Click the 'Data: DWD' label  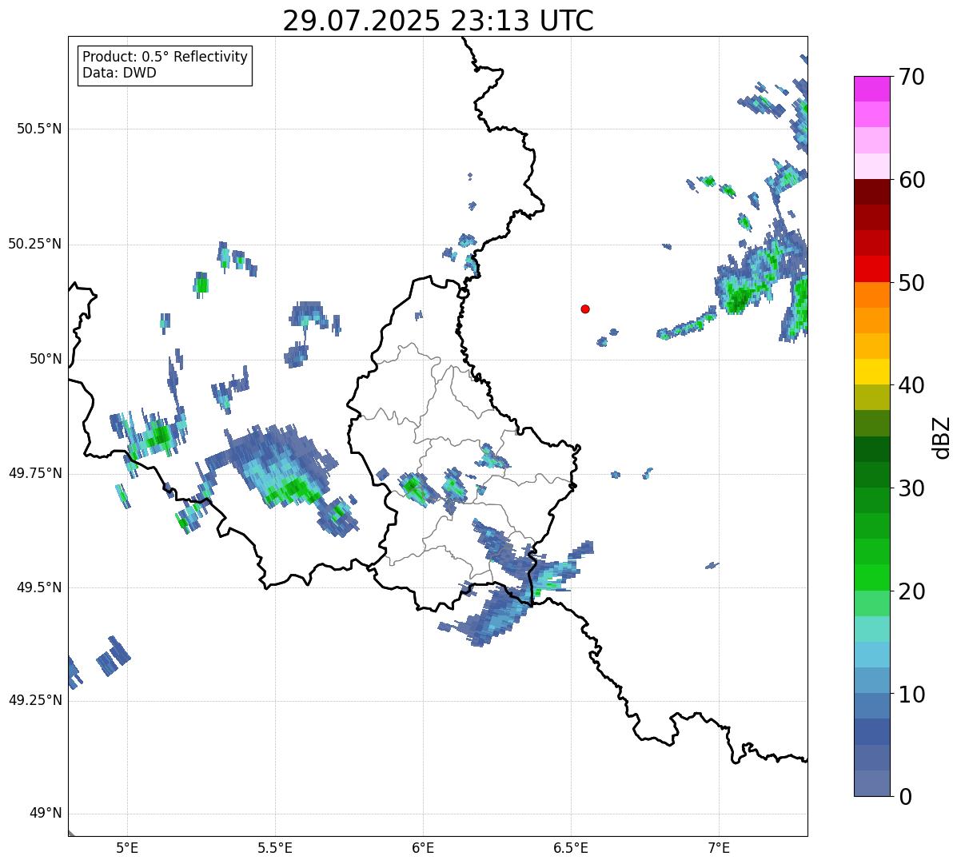pos(119,74)
